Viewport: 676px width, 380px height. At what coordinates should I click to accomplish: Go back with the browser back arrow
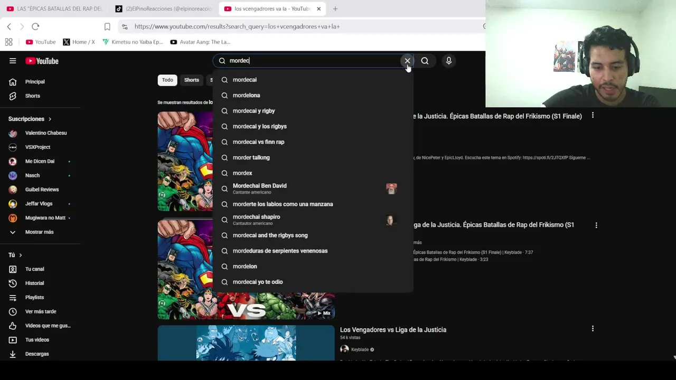pyautogui.click(x=9, y=26)
